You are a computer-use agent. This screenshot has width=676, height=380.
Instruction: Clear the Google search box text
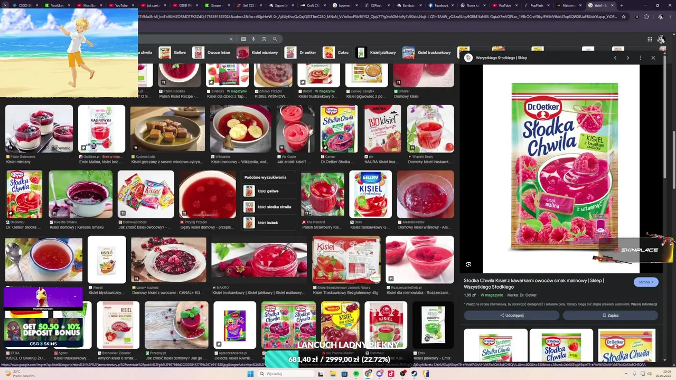click(231, 39)
